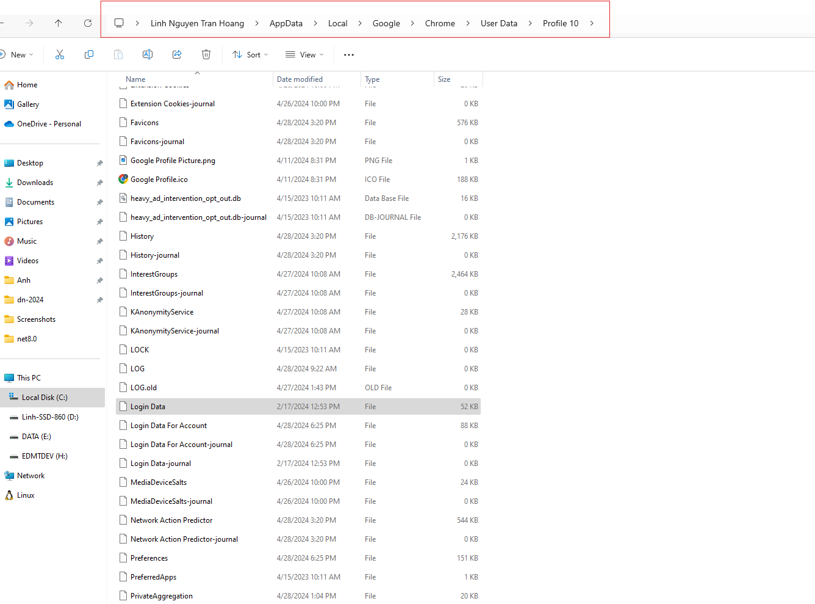Select the InterestGroups file name

pos(154,274)
